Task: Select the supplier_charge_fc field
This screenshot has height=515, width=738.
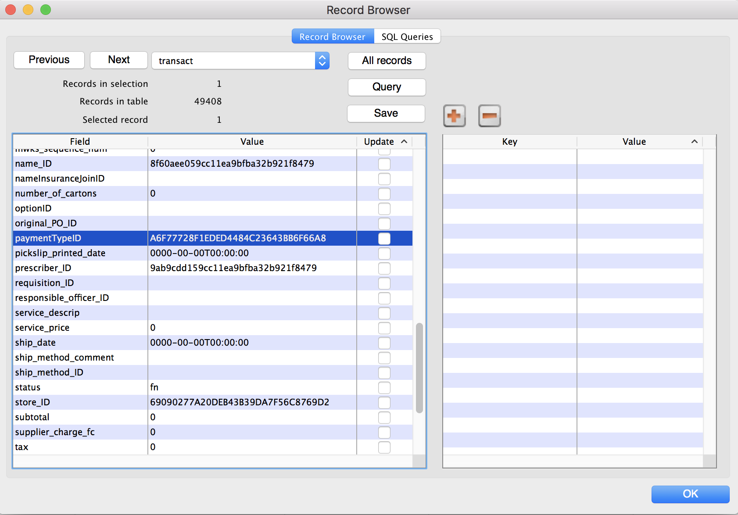Action: tap(55, 432)
